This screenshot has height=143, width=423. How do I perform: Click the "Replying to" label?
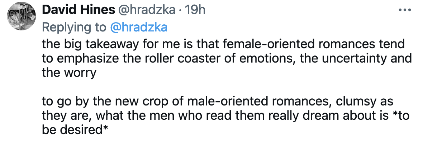[74, 27]
